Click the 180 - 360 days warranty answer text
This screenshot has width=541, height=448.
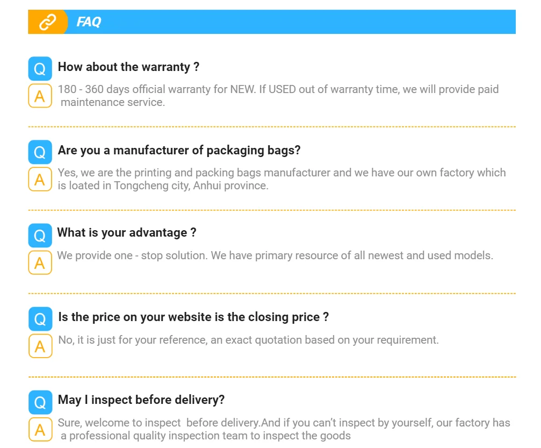278,96
